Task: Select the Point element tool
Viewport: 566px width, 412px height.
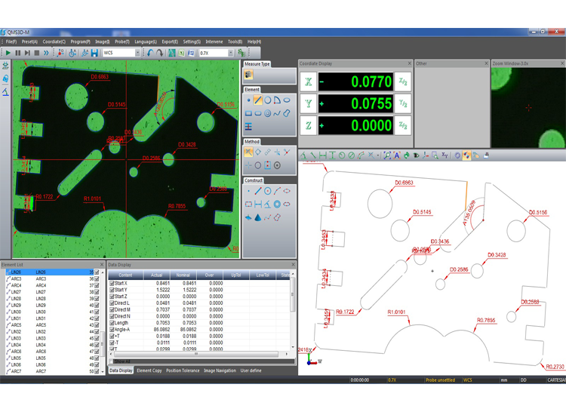Action: click(248, 100)
